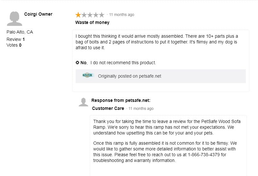Click 'Originally posted on petsafe.net' text
The height and width of the screenshot is (176, 258).
tap(129, 76)
